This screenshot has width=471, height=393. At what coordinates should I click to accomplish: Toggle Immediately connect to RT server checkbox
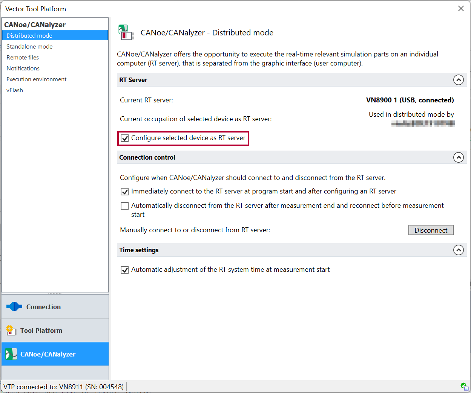point(125,192)
